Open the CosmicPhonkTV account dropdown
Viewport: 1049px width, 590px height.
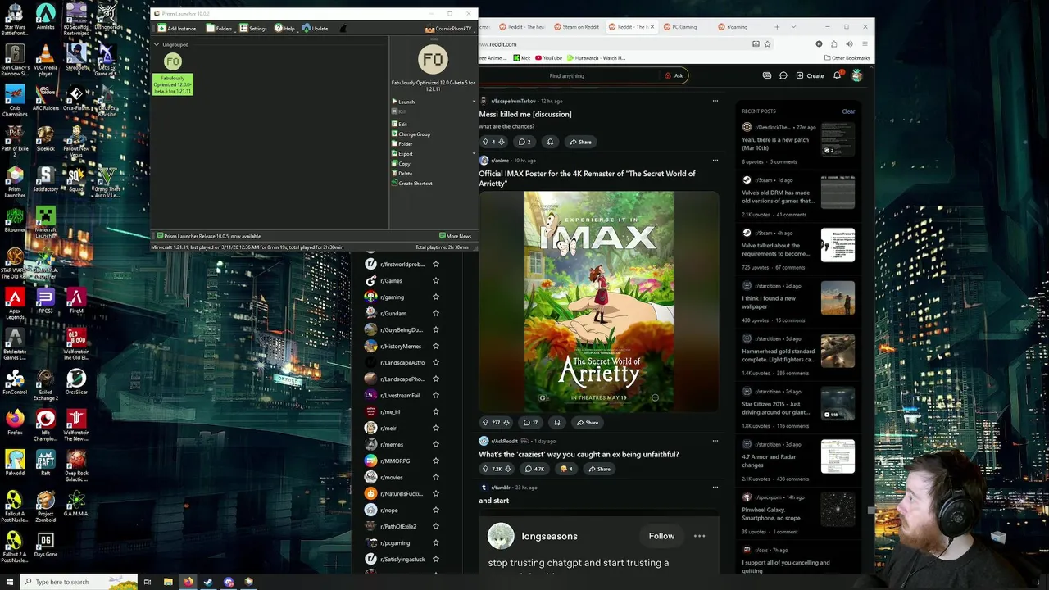pos(448,29)
